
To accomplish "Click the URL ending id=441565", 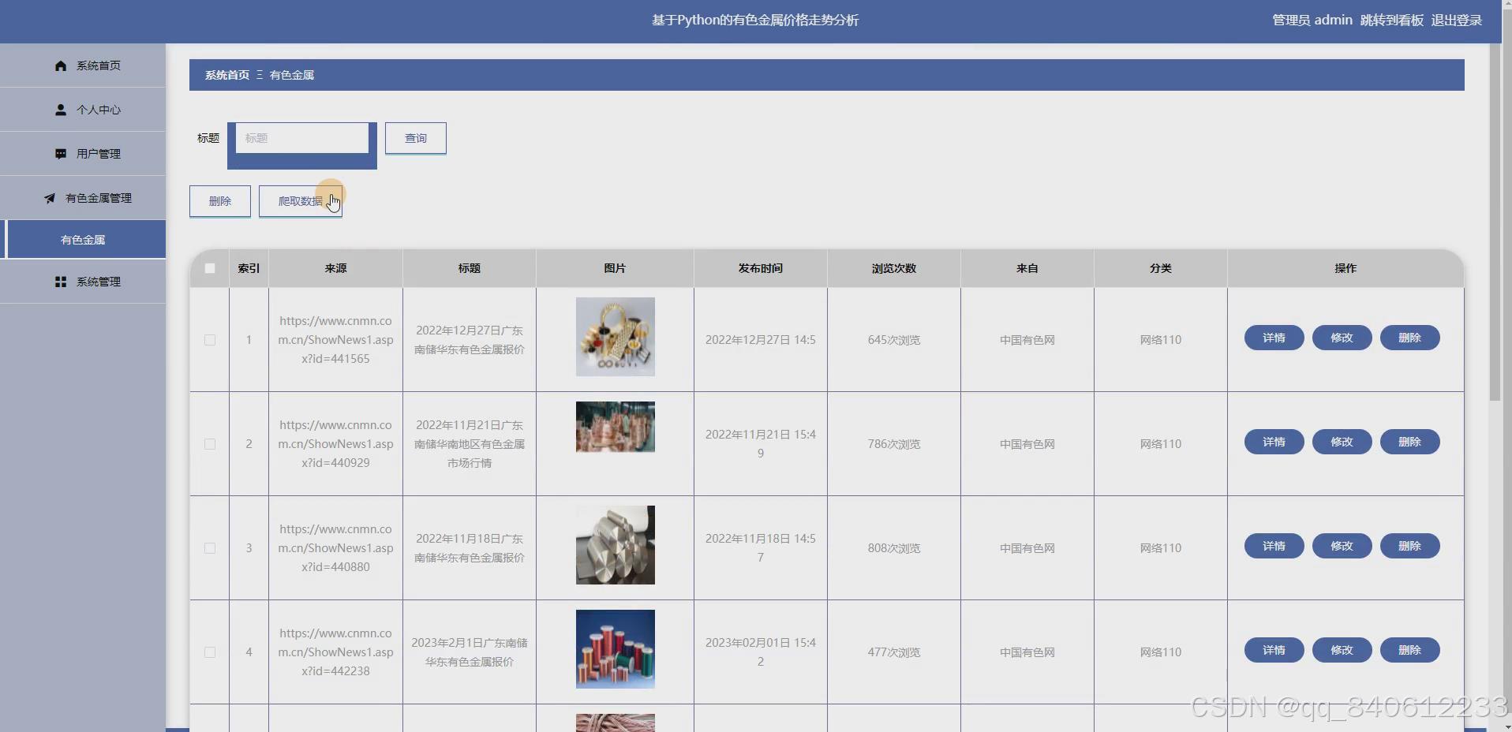I will point(335,340).
